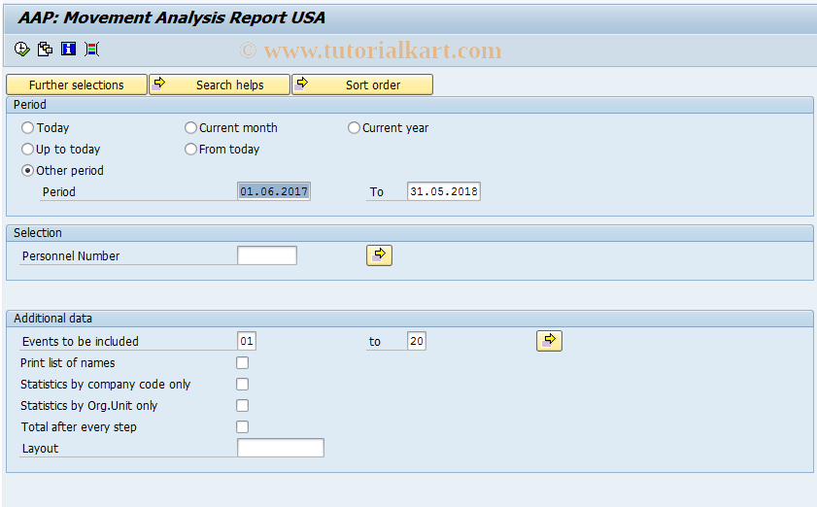Click the Events to field showing 20
This screenshot has height=507, width=817.
[417, 341]
